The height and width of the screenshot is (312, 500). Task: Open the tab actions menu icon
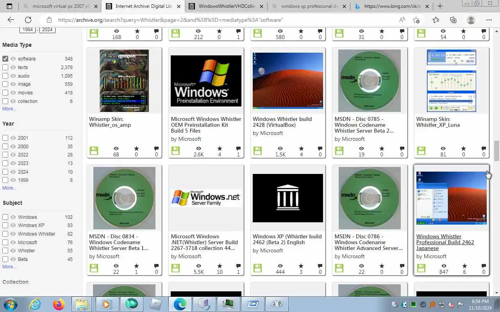[x=9, y=6]
